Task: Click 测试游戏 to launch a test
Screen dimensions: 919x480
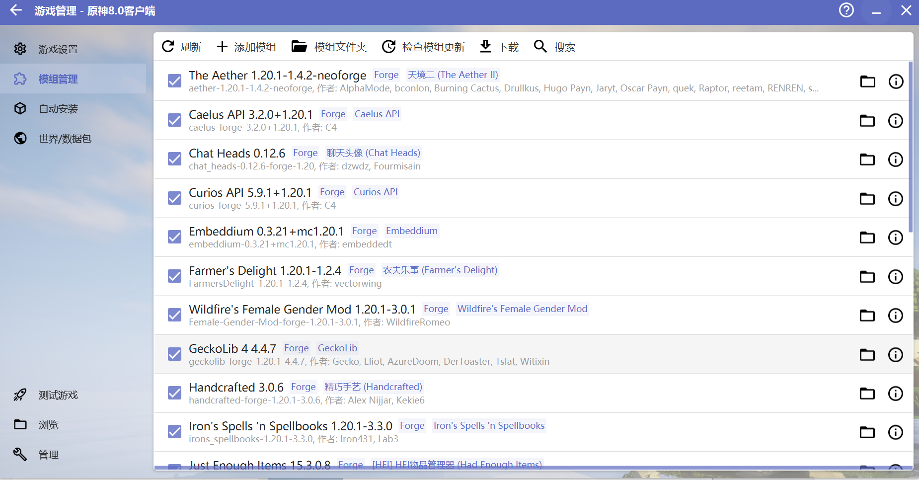Action: coord(73,395)
